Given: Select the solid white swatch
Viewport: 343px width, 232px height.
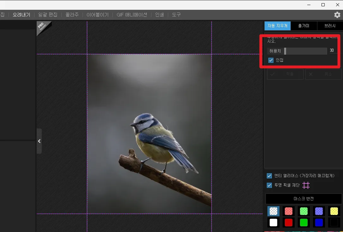Looking at the screenshot, I should tap(273, 223).
